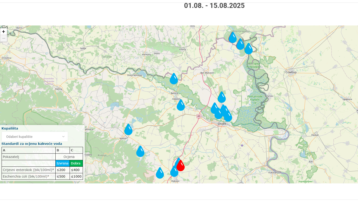This screenshot has width=358, height=201.
Task: Click the Osijek city label on the map
Action: coord(222,124)
